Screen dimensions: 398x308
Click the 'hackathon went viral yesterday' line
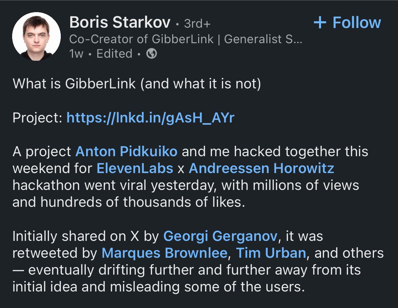click(186, 185)
